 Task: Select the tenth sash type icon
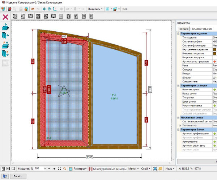click(84, 16)
